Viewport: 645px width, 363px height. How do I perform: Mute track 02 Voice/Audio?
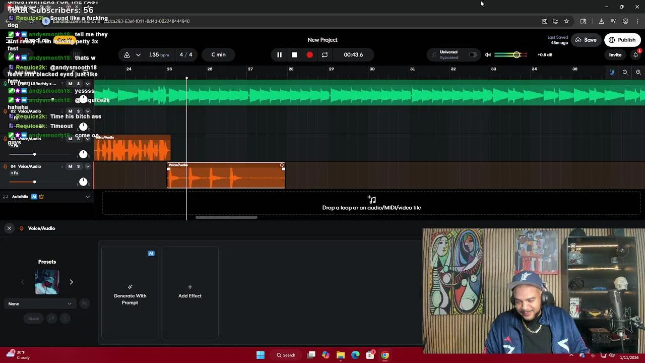70,111
